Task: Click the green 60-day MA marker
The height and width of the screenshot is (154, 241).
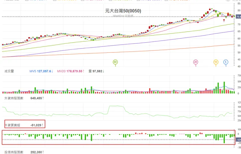Action: (x=115, y=62)
